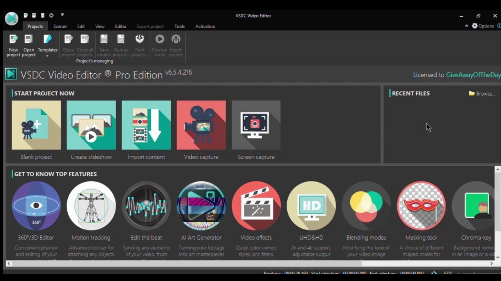Open the Tools ribbon tab
The width and height of the screenshot is (501, 281).
[180, 26]
